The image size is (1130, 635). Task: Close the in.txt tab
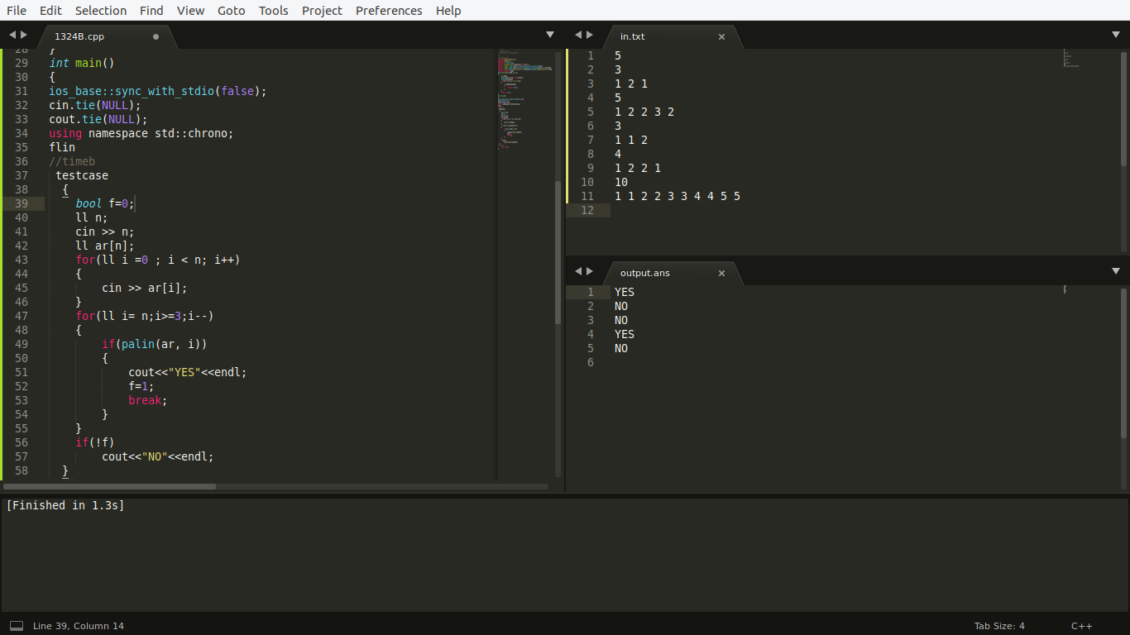(721, 36)
